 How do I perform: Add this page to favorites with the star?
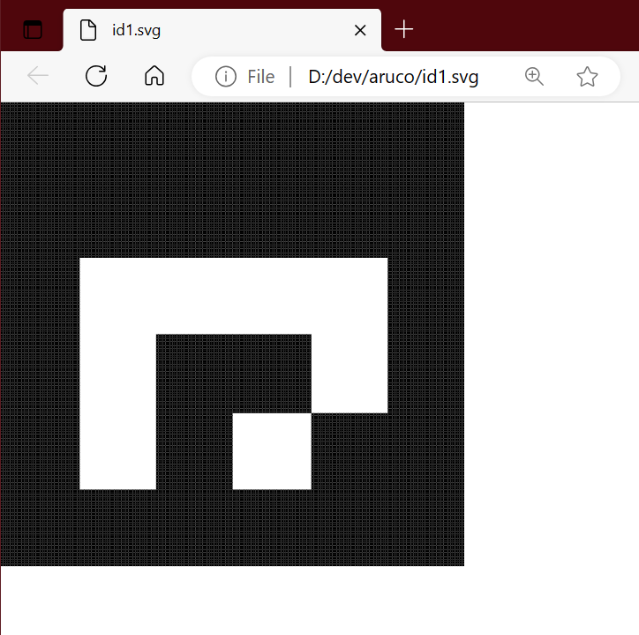click(587, 77)
